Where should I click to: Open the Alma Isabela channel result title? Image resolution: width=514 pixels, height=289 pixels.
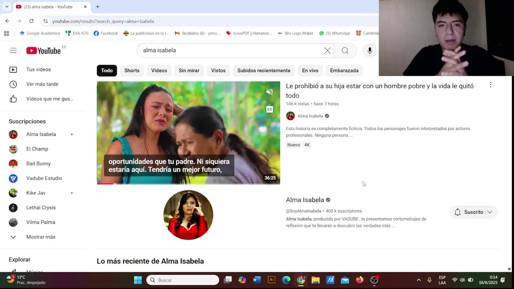coord(305,200)
